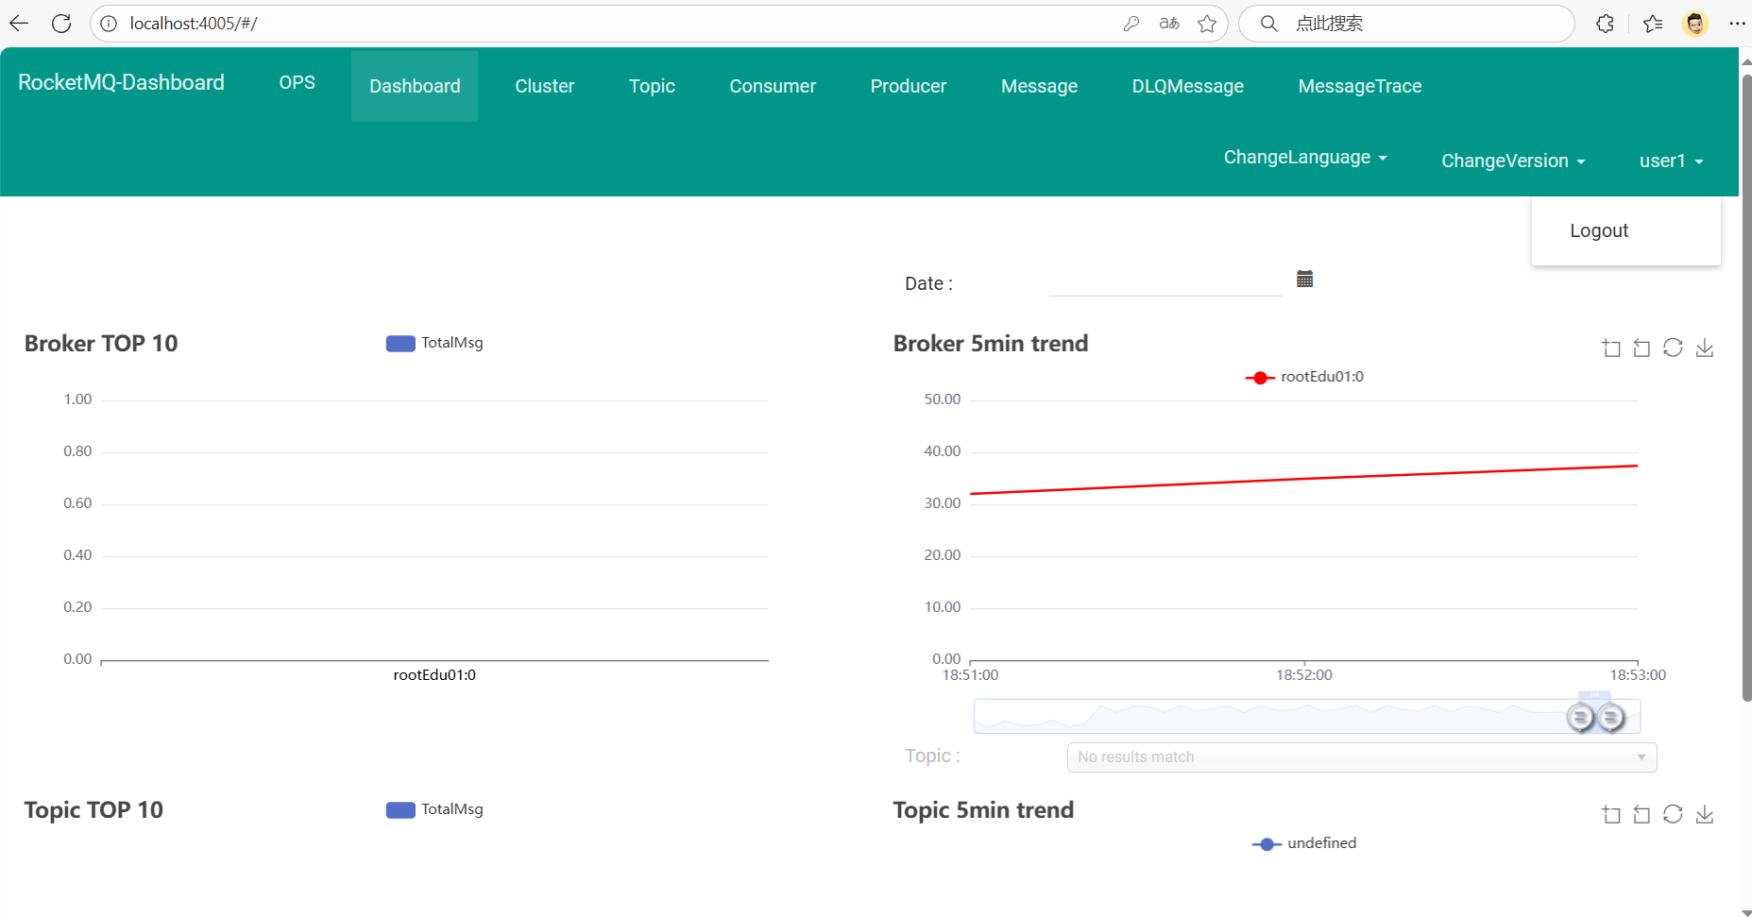Click zoom reset icon in Broker 5min trend

click(x=1641, y=348)
